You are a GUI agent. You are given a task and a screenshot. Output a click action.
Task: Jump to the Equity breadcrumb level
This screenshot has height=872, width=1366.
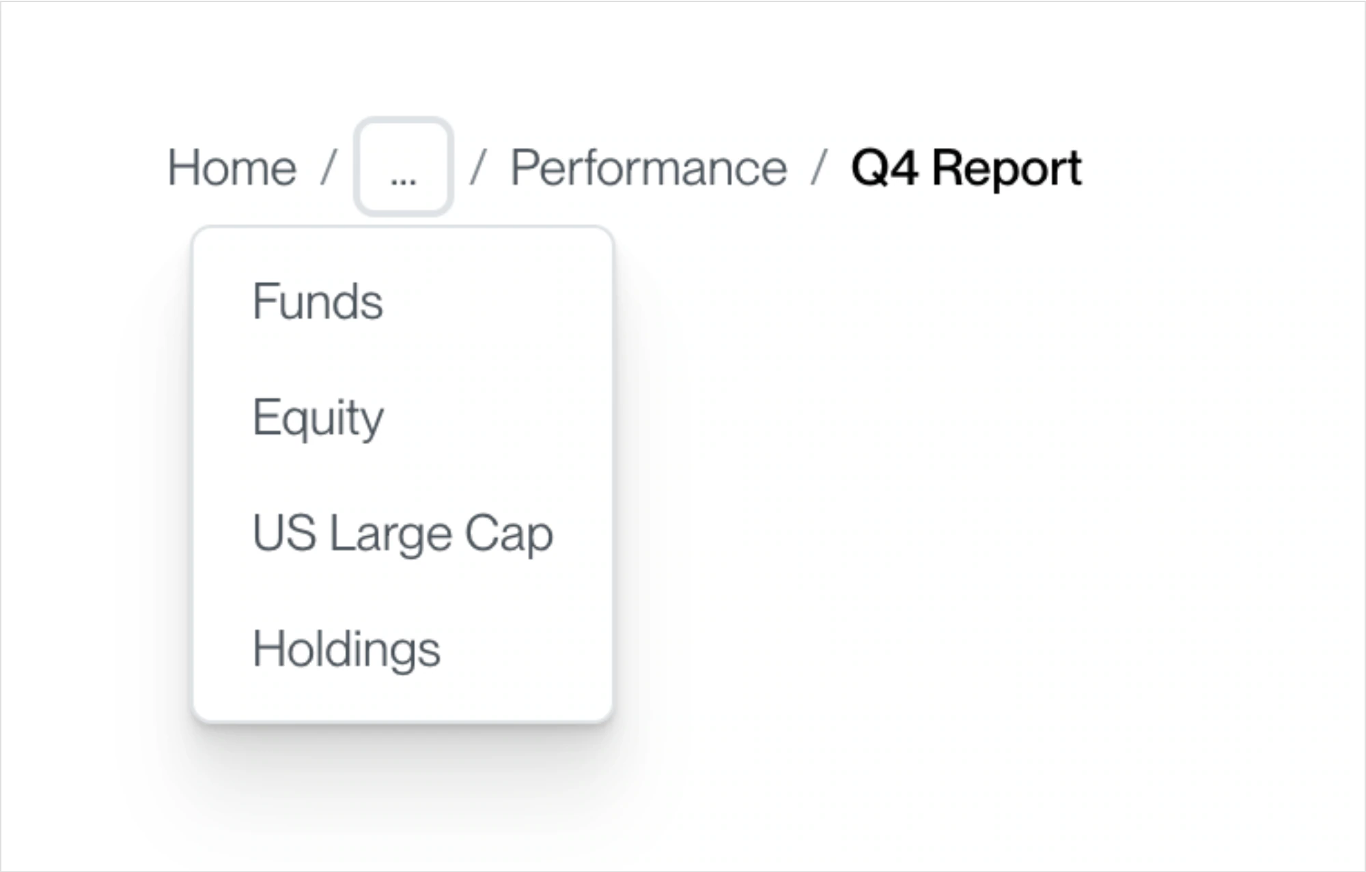[x=402, y=417]
